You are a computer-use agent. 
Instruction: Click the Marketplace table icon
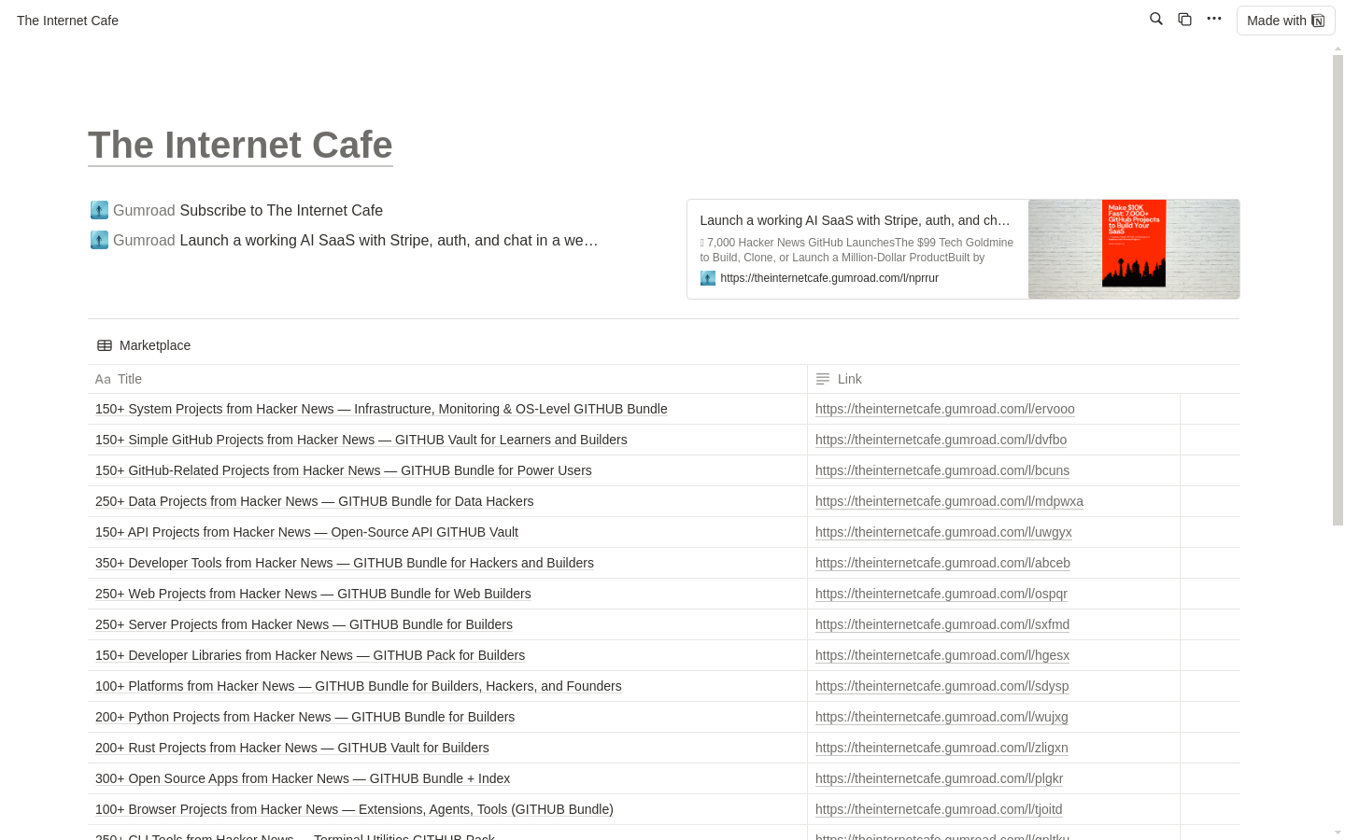tap(105, 345)
